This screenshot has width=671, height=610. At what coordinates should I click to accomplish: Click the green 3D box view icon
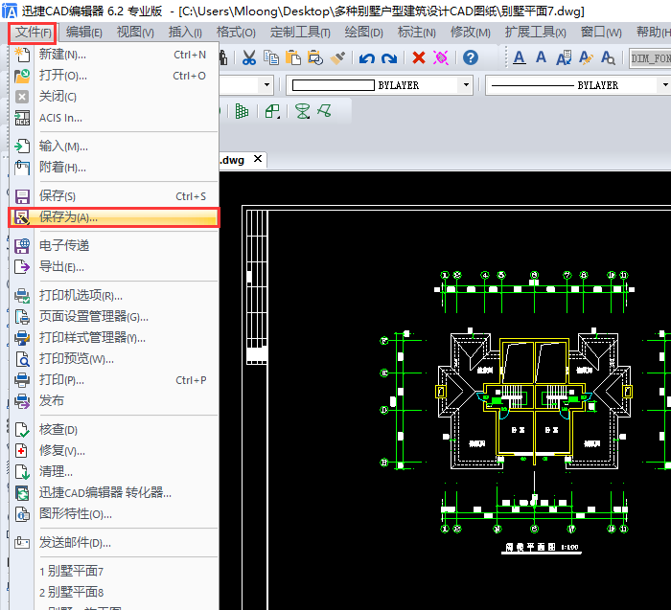pyautogui.click(x=272, y=112)
